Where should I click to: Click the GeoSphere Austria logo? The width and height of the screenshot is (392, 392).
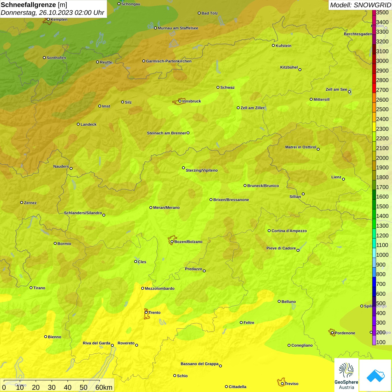point(346,375)
